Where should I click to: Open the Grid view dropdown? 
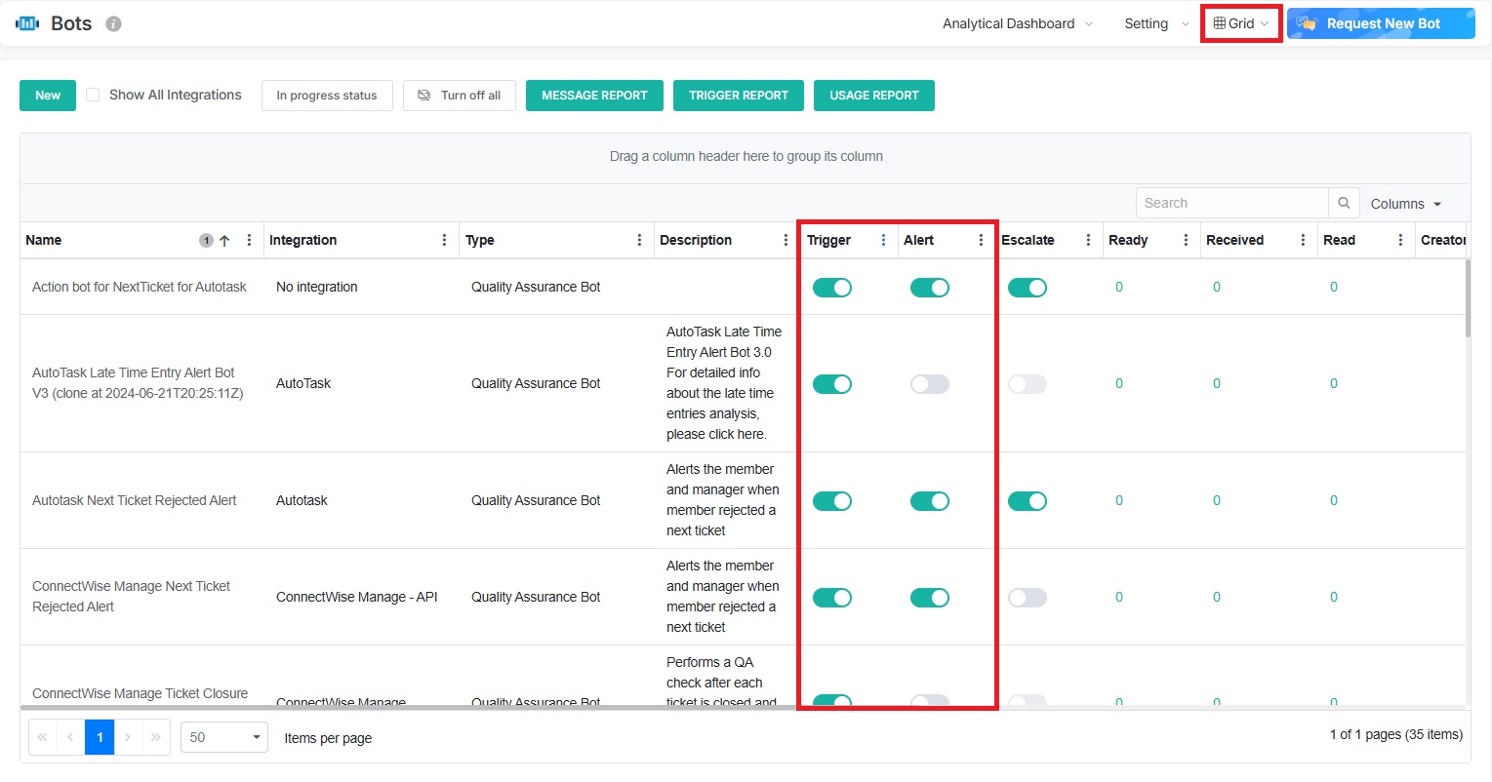[x=1241, y=23]
